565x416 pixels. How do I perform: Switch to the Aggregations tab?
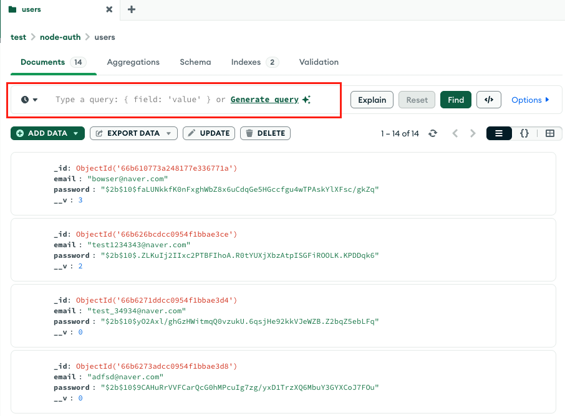tap(133, 62)
